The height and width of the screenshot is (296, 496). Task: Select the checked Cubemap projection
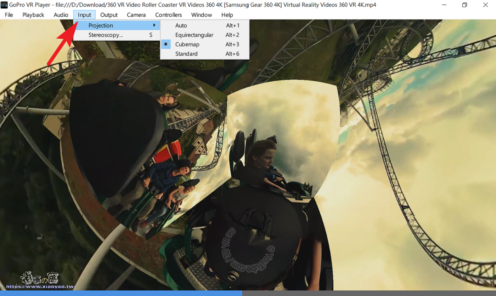pos(205,44)
